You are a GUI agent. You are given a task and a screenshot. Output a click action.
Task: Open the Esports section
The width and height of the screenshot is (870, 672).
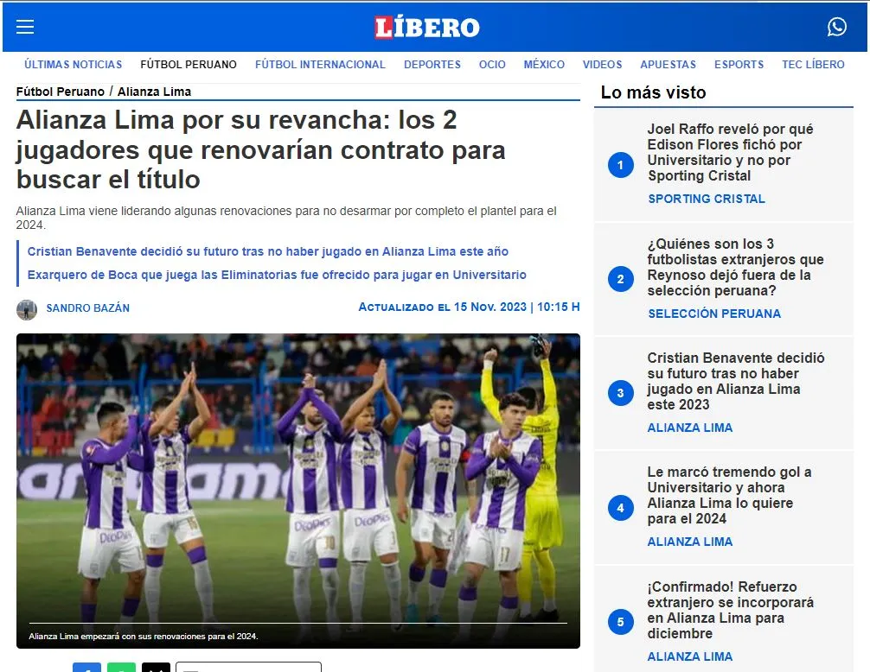tap(739, 65)
